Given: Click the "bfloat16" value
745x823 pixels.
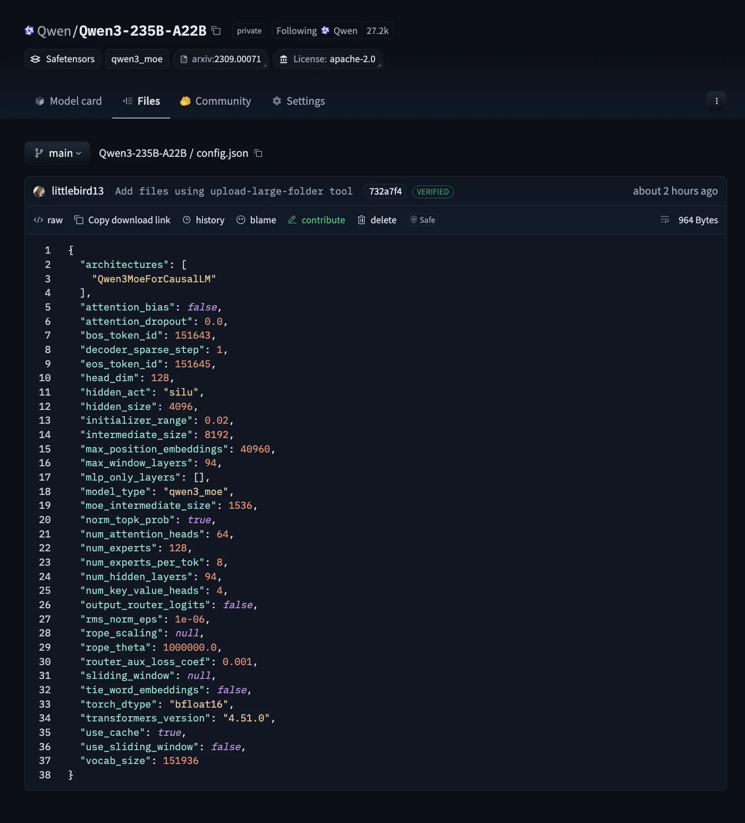Looking at the screenshot, I should coord(199,704).
